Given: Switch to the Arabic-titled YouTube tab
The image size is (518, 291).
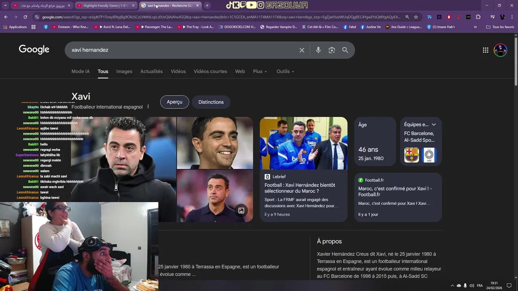Looking at the screenshot, I should point(42,6).
